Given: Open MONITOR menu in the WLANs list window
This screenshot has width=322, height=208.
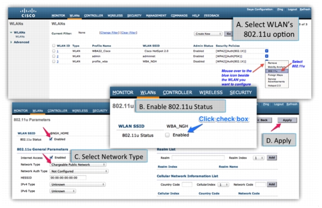Looking at the screenshot, I should coord(58,16).
